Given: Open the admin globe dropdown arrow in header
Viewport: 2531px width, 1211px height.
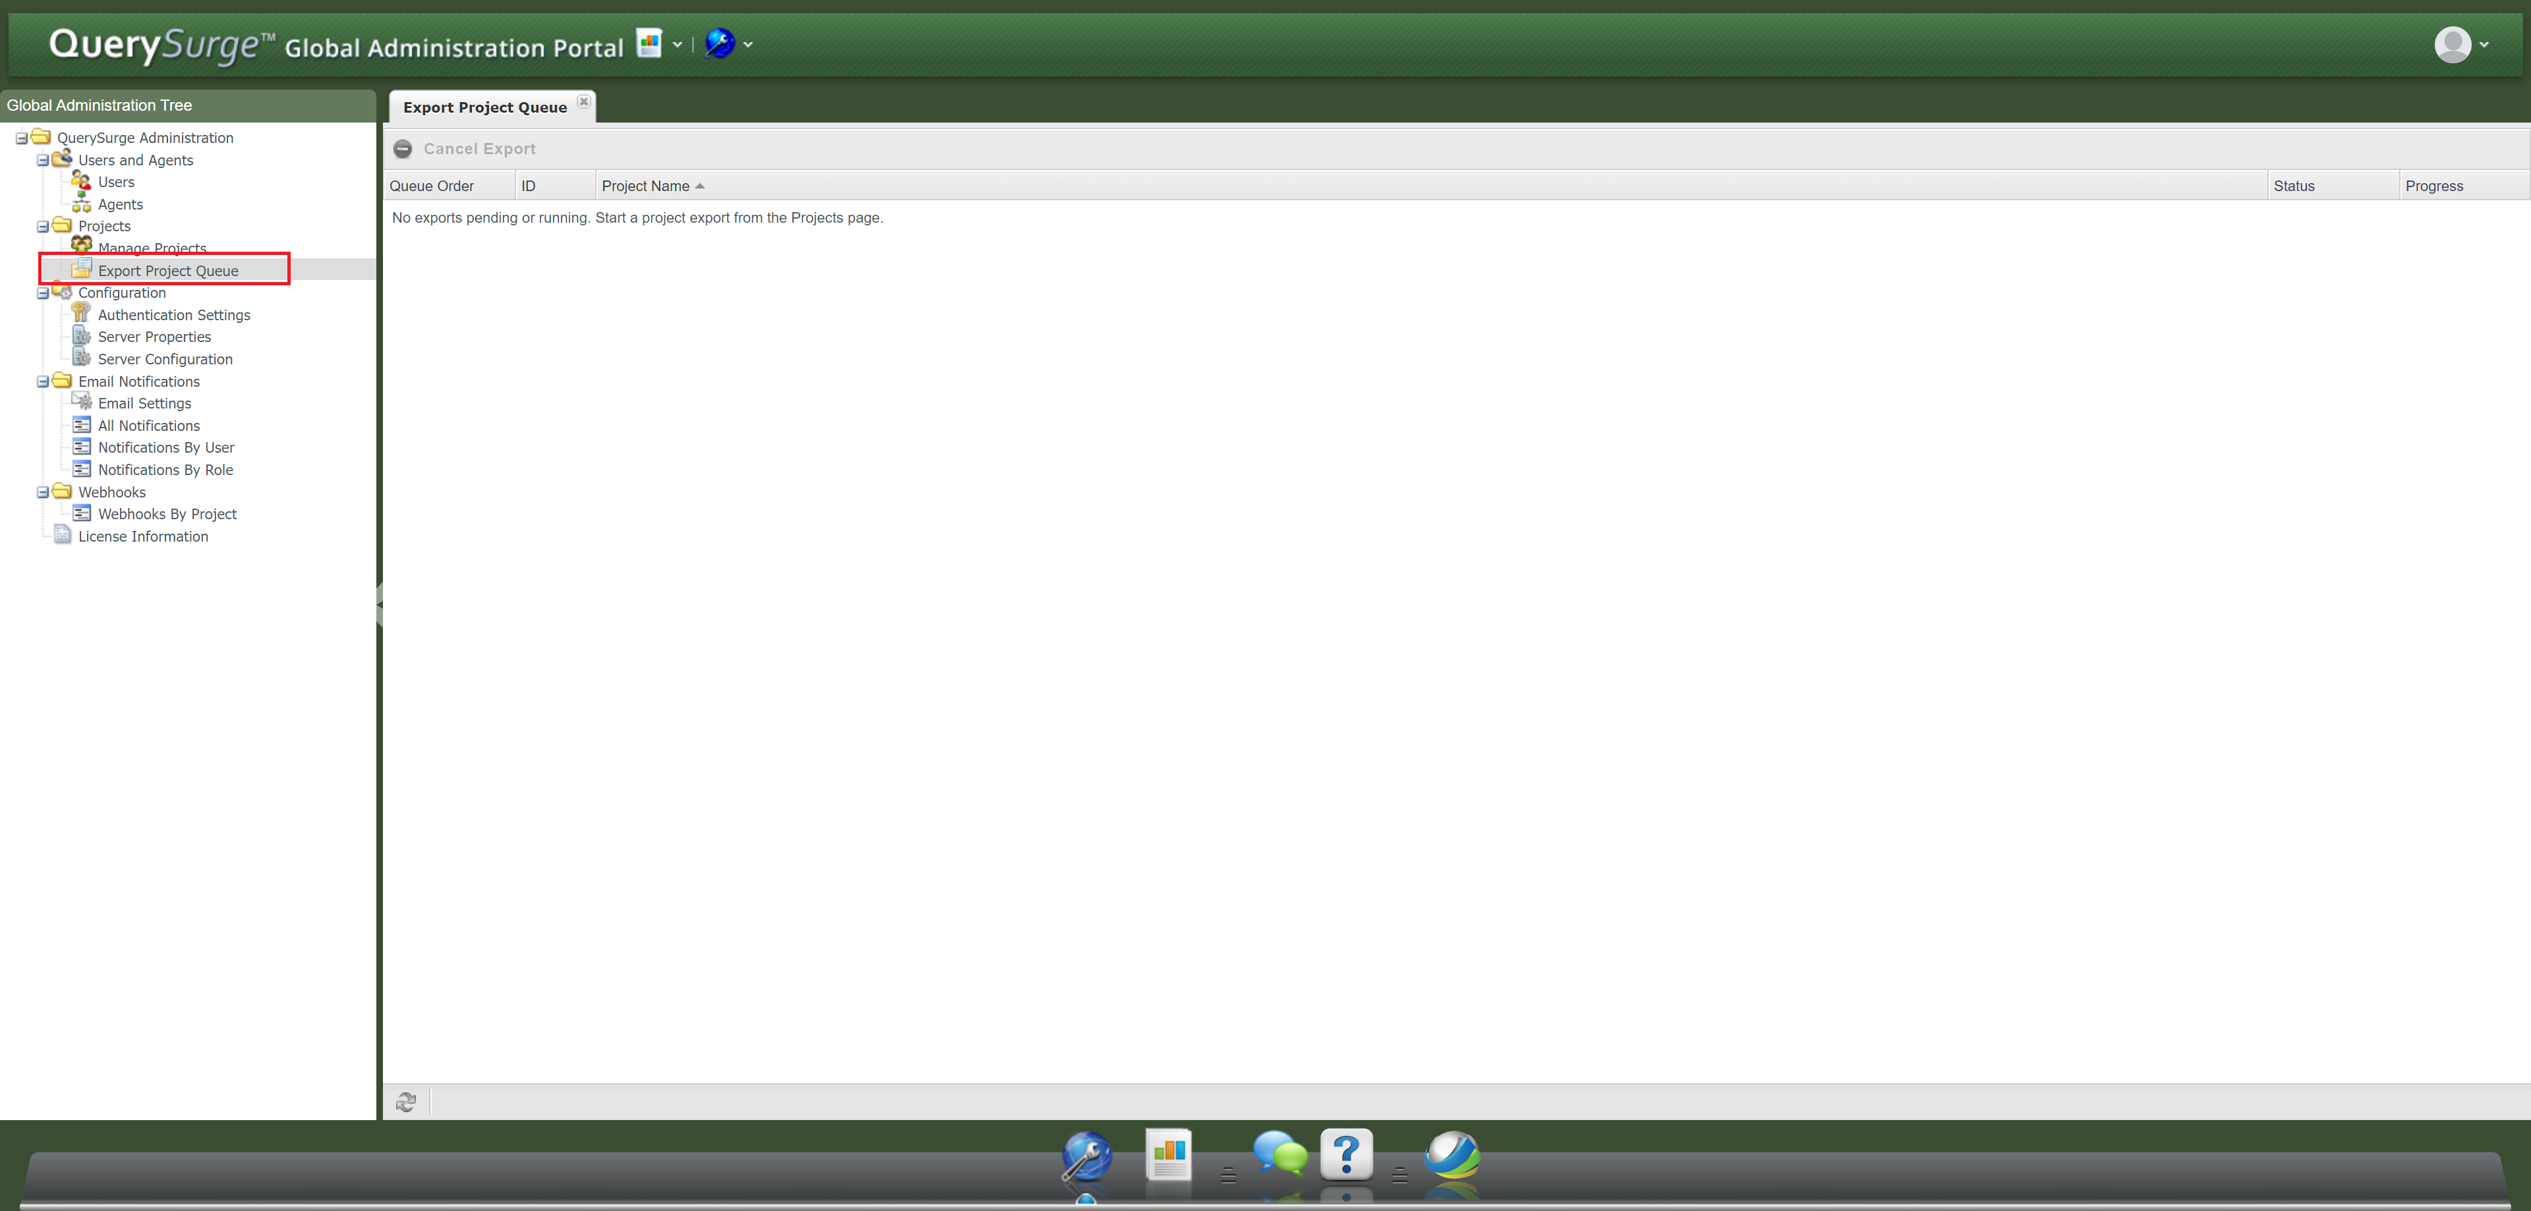Looking at the screenshot, I should tap(749, 44).
